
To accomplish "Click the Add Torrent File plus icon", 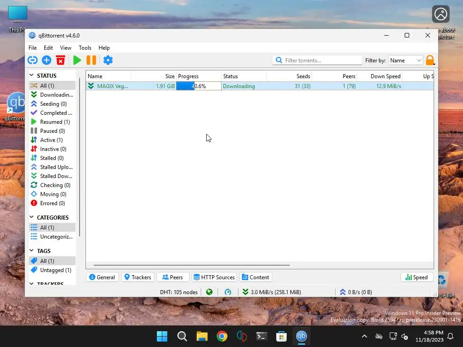I will point(47,60).
